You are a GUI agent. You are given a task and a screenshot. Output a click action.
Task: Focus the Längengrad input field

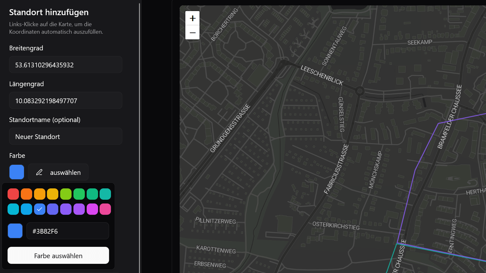click(x=65, y=101)
